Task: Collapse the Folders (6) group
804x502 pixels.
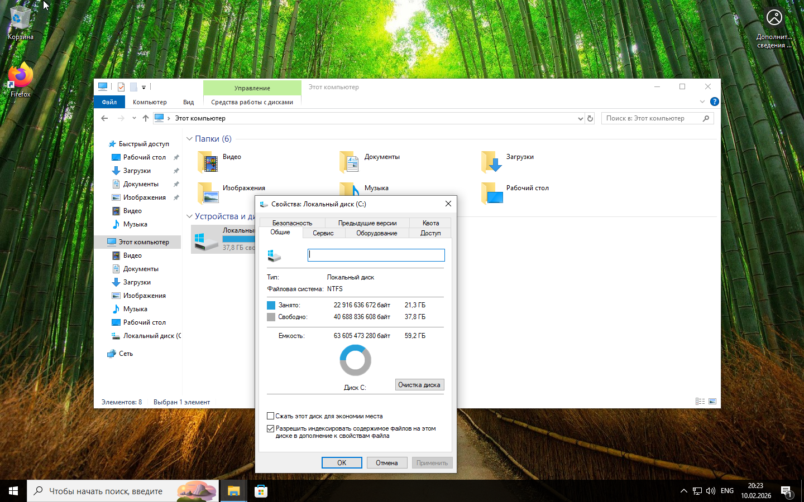Action: [189, 139]
